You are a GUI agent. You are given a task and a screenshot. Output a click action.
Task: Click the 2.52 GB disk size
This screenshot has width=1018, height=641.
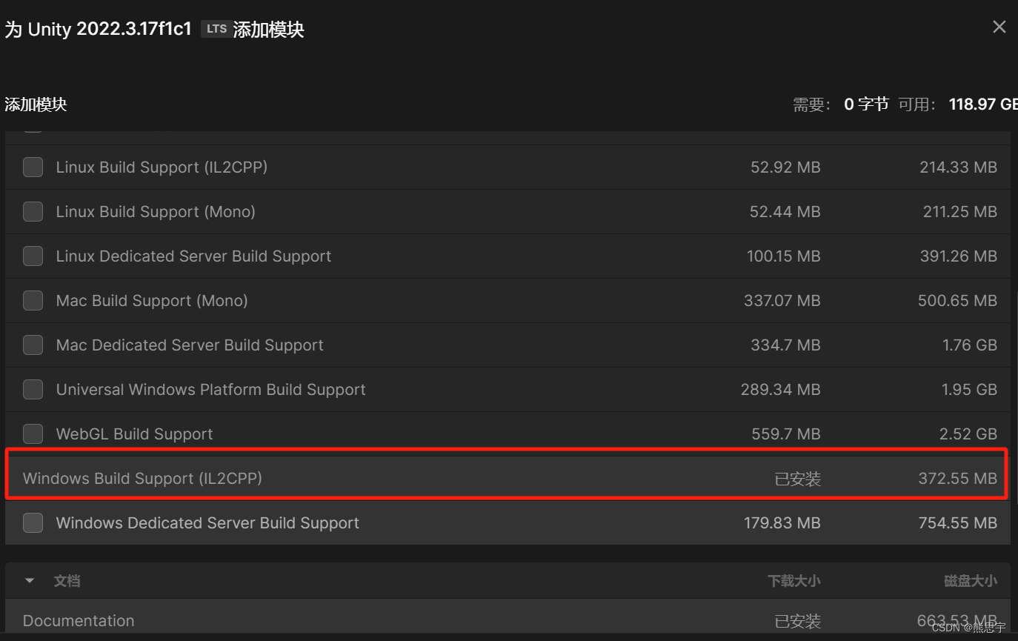click(968, 434)
